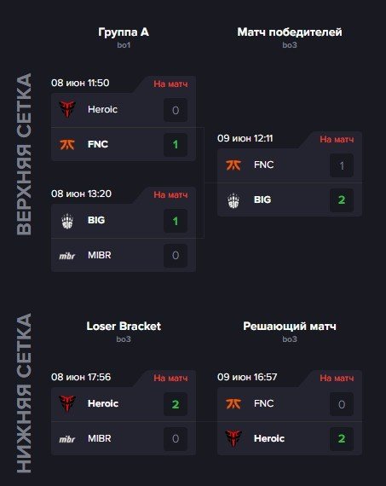This screenshot has width=386, height=486.
Task: Open 'На матч' link for 08 июн 13:20
Action: (170, 194)
